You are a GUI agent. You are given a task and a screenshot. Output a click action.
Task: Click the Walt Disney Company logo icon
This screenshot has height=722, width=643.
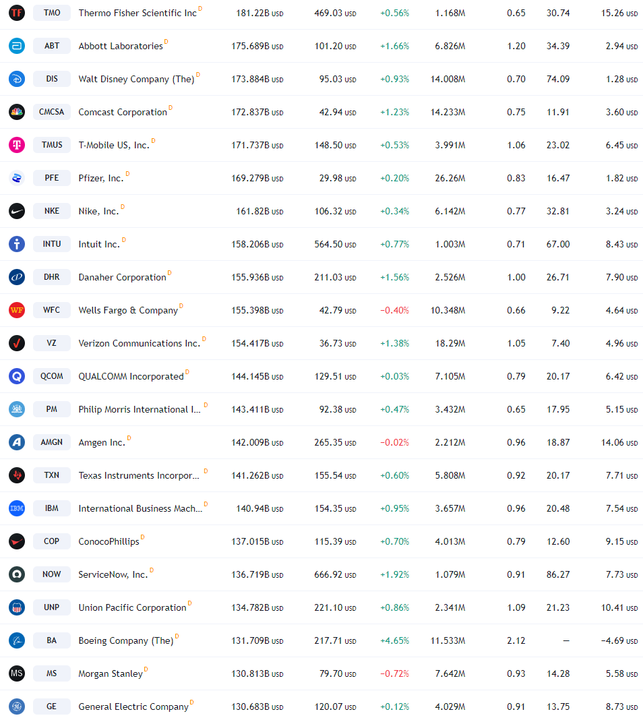coord(17,79)
